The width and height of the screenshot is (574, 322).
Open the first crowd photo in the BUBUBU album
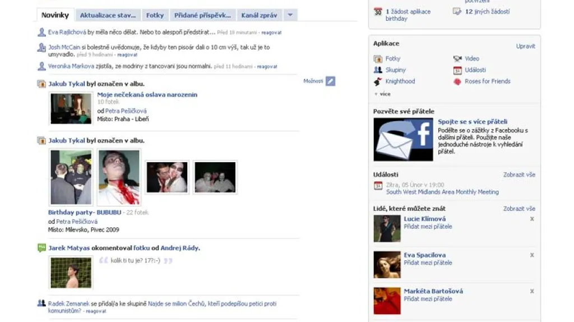(71, 177)
